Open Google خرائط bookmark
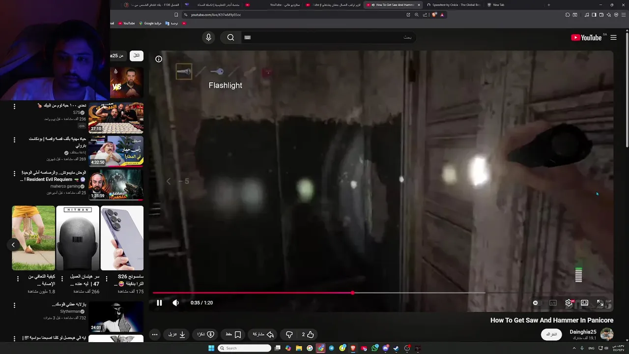Viewport: 629px width, 354px height. click(150, 23)
